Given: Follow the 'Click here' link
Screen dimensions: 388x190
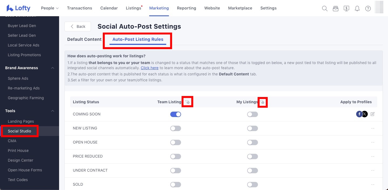Looking at the screenshot, I should pos(149,68).
